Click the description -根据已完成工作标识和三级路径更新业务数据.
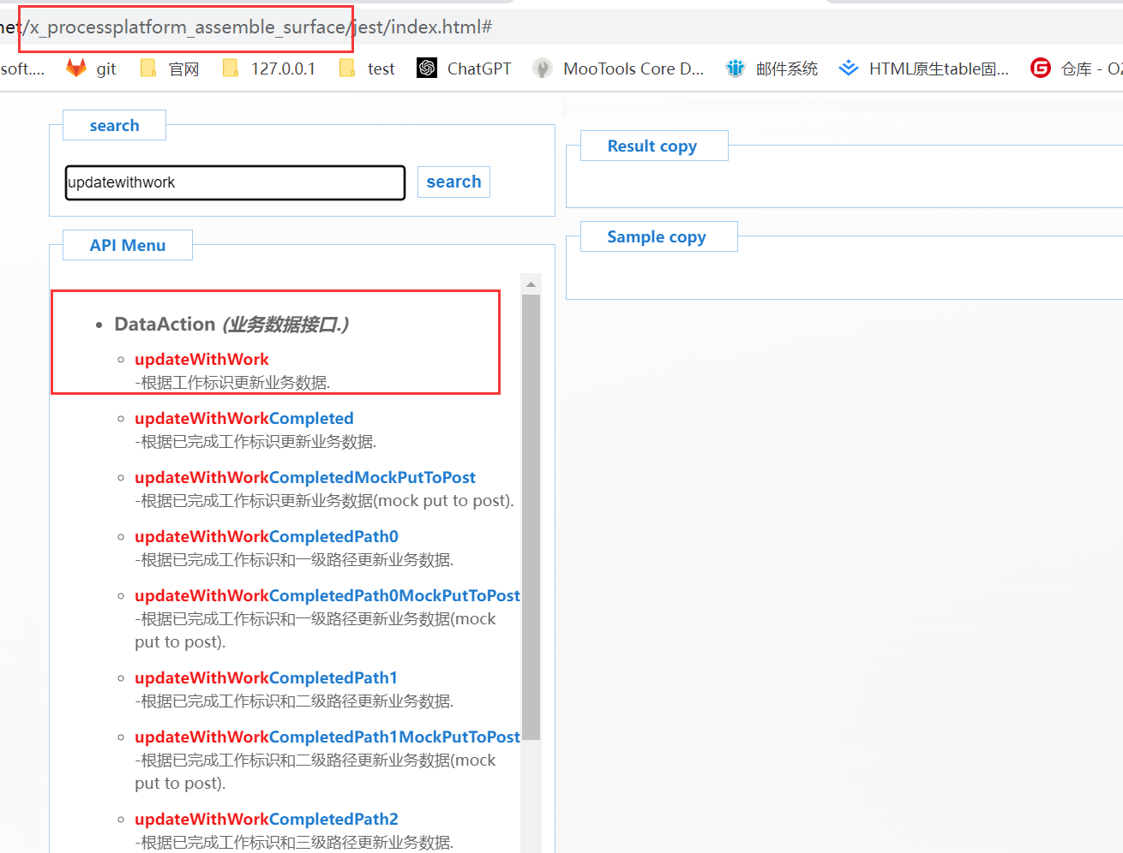This screenshot has width=1123, height=853. [294, 842]
